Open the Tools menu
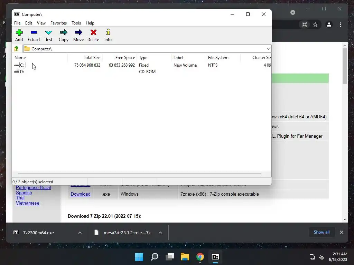 76,23
